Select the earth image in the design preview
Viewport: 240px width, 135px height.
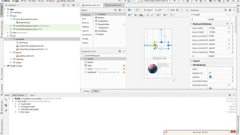click(x=153, y=69)
